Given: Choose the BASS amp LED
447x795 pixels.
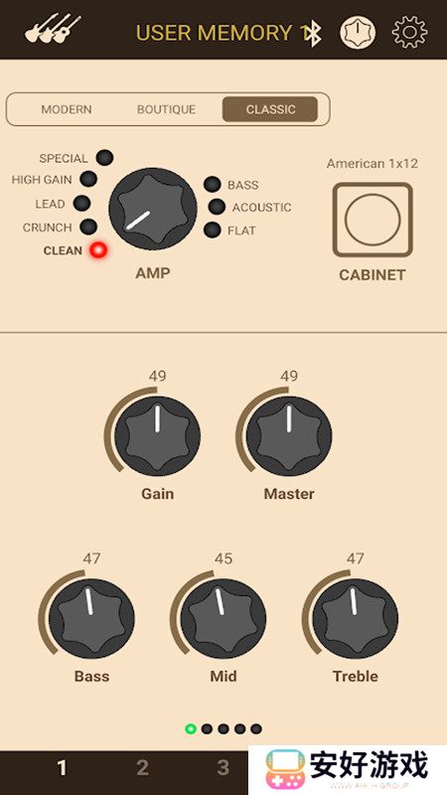Looking at the screenshot, I should coord(213,184).
